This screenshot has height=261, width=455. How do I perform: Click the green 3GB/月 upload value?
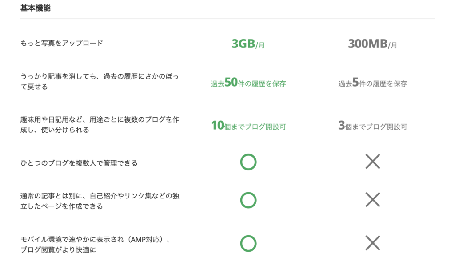[248, 44]
